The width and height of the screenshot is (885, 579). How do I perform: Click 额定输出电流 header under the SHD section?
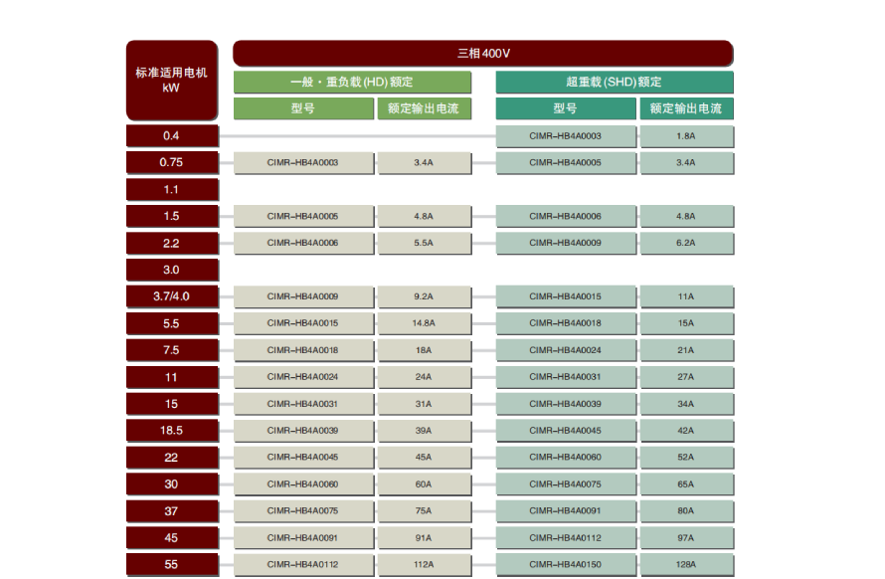(686, 108)
